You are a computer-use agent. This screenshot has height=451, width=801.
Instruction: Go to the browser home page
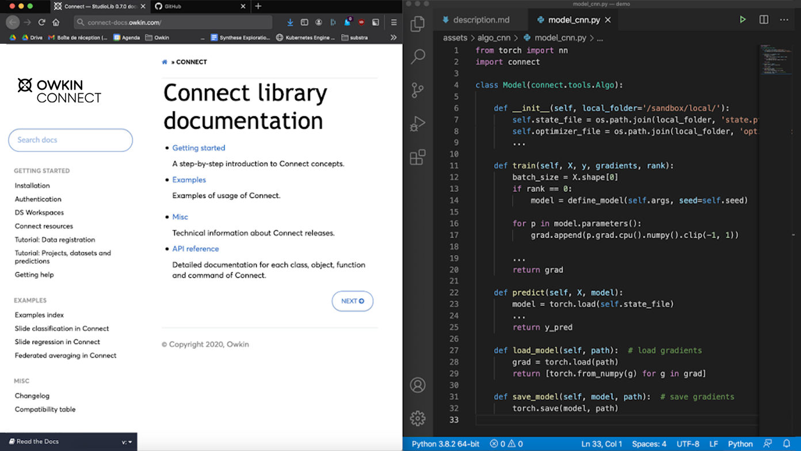coord(56,22)
